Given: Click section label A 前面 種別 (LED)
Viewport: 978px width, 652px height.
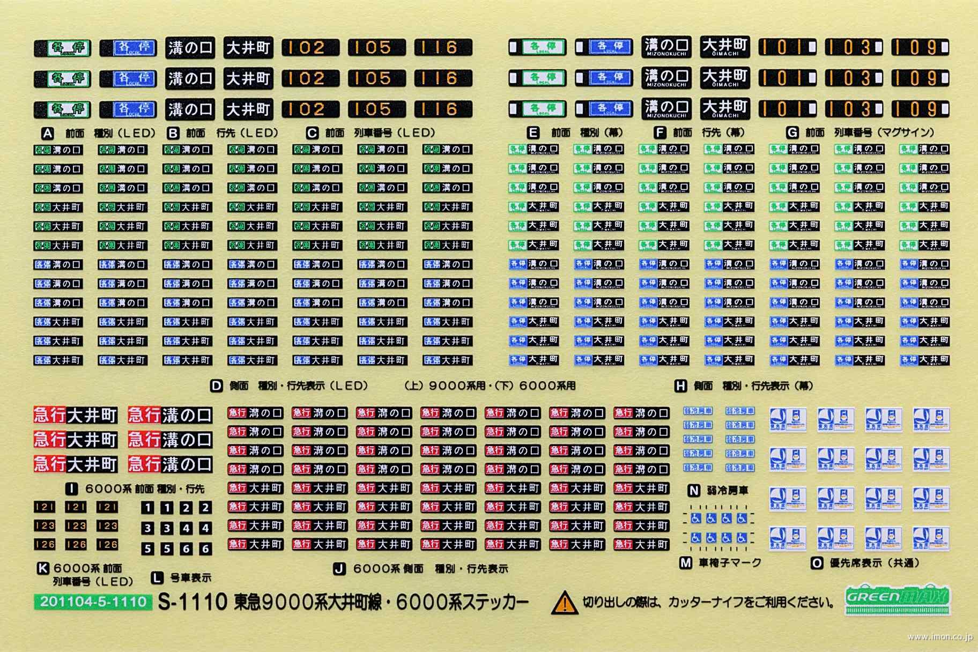Looking at the screenshot, I should (x=98, y=133).
